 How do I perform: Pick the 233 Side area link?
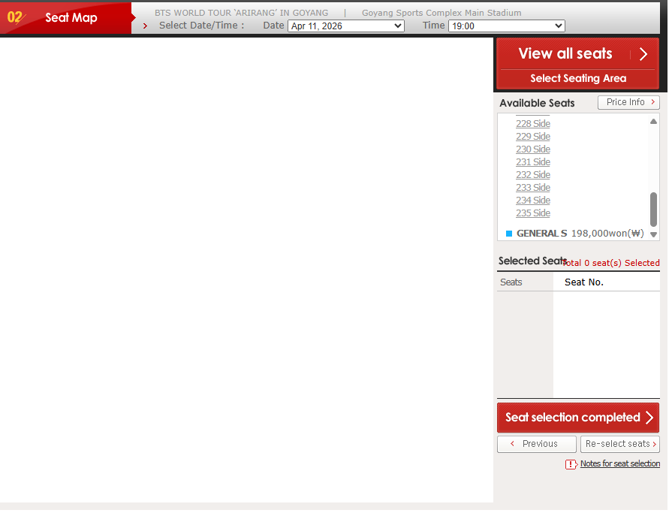coord(533,188)
